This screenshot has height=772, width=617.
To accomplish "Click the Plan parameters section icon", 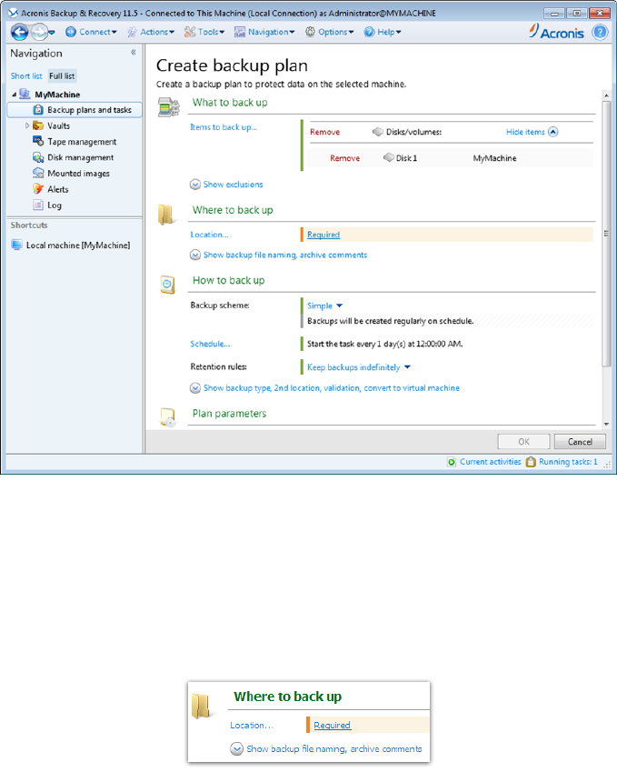I will [x=168, y=417].
